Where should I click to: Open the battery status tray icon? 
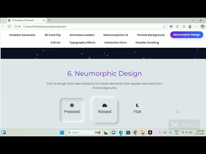point(191,133)
